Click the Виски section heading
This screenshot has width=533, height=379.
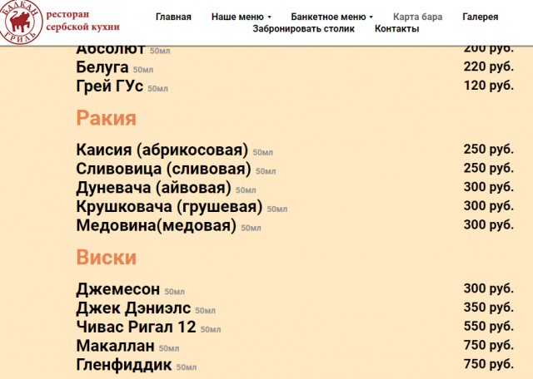click(x=106, y=257)
